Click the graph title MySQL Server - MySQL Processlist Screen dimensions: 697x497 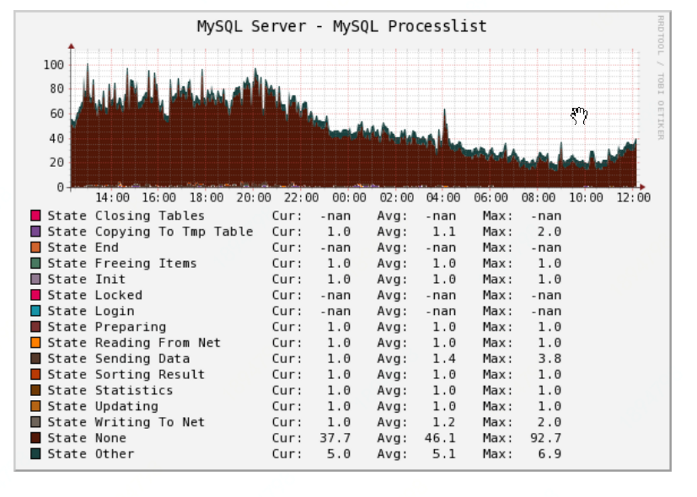tap(341, 27)
